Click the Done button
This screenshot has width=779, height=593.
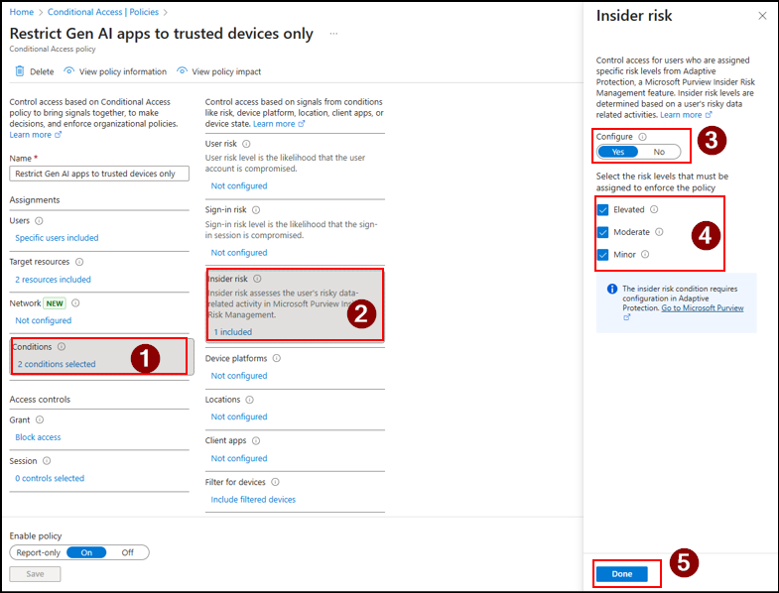pos(621,574)
